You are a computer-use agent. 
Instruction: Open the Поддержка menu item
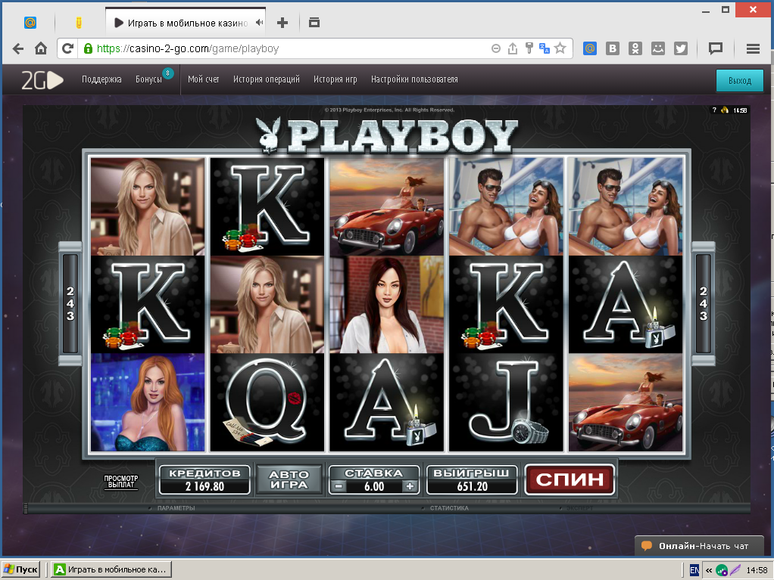tap(101, 79)
